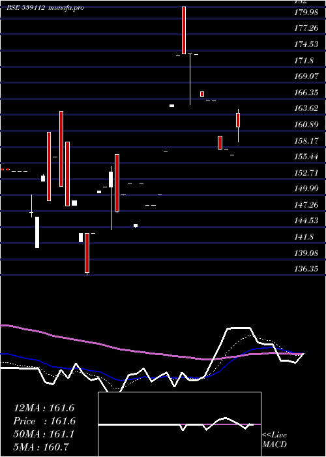Click the 169.07 price axis label
The height and width of the screenshot is (457, 326).
pos(306,76)
